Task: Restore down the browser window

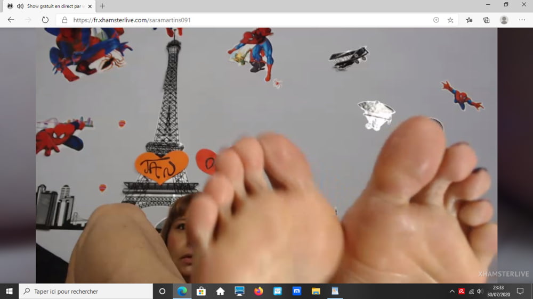Action: pyautogui.click(x=506, y=5)
